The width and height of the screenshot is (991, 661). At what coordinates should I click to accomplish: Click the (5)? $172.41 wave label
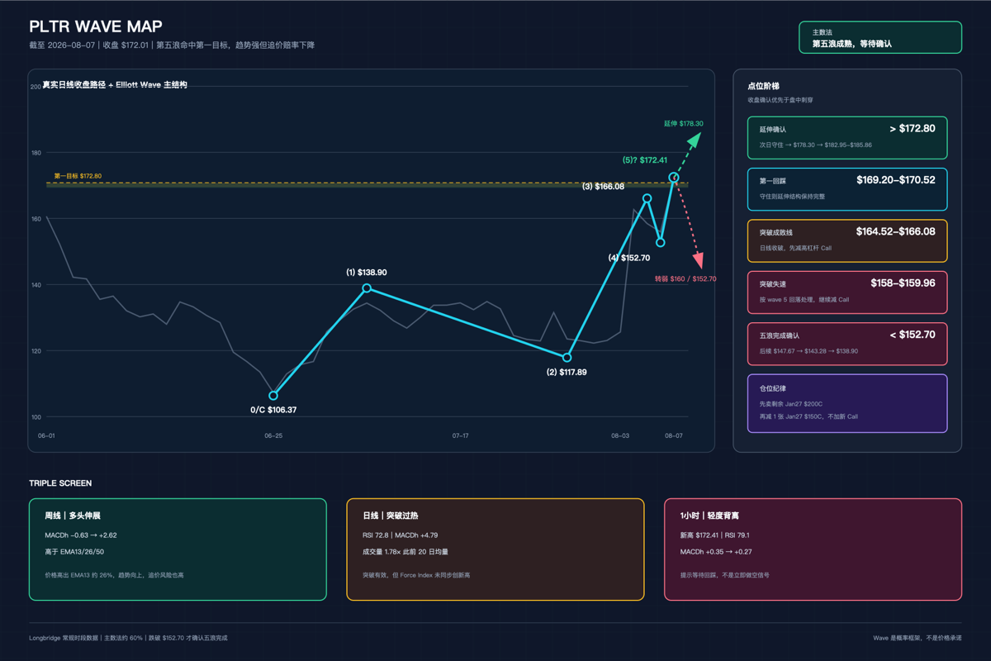[x=645, y=160]
